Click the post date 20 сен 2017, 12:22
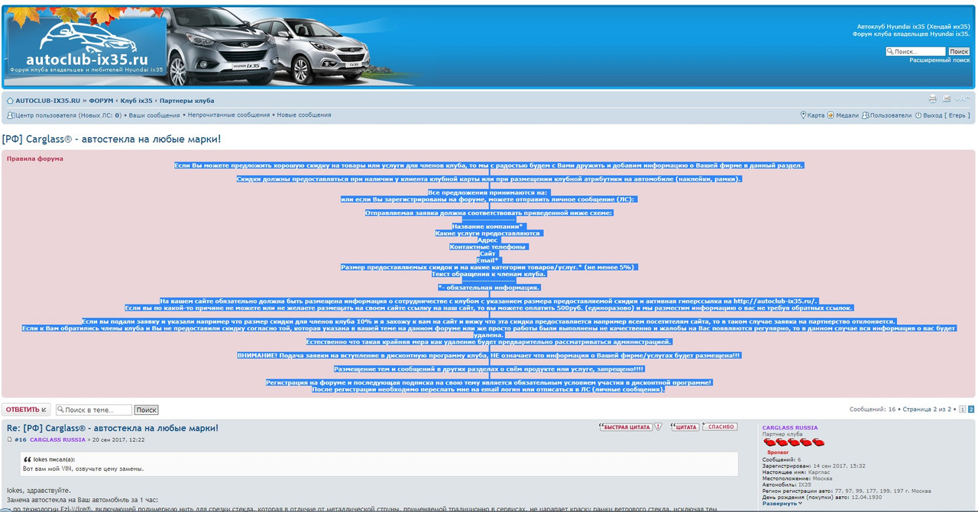Screen dimensions: 978x512 click(x=118, y=440)
